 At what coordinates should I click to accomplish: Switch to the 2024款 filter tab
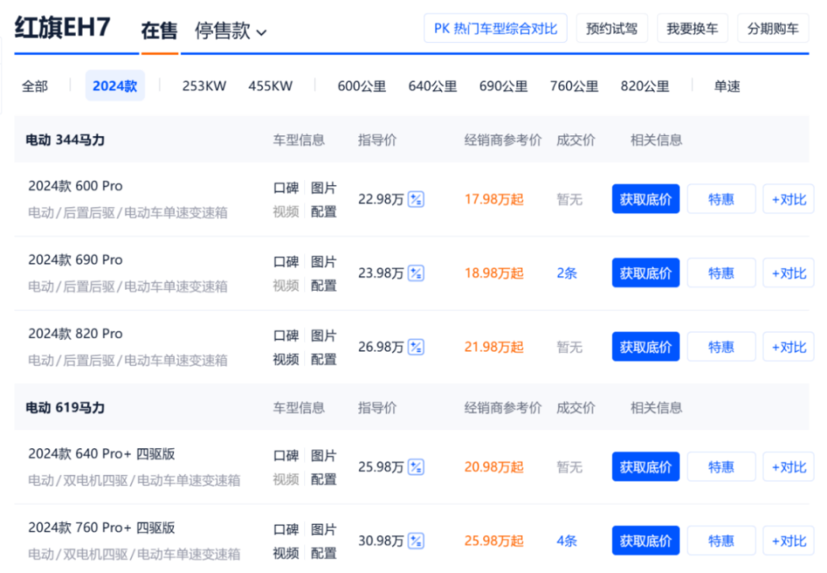(x=115, y=85)
